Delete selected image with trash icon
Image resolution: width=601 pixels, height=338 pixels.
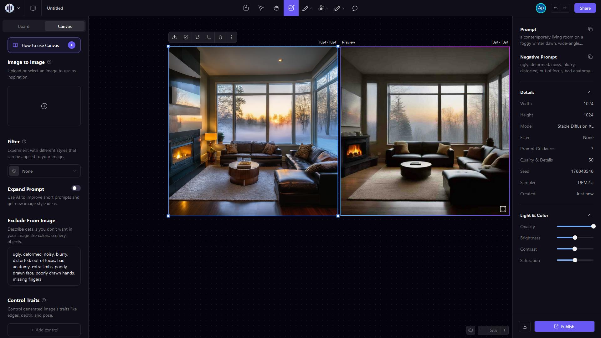click(x=220, y=37)
